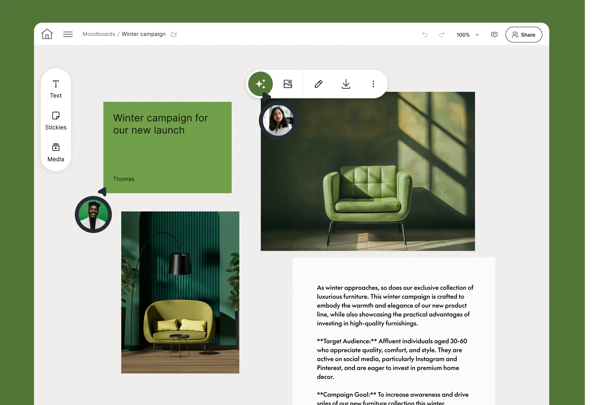Click the Redo arrow
The width and height of the screenshot is (610, 405).
pos(442,35)
